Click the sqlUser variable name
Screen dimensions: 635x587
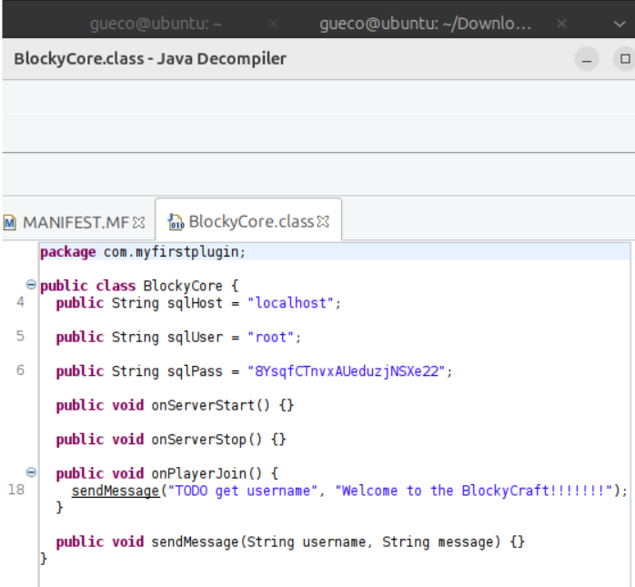tap(196, 337)
